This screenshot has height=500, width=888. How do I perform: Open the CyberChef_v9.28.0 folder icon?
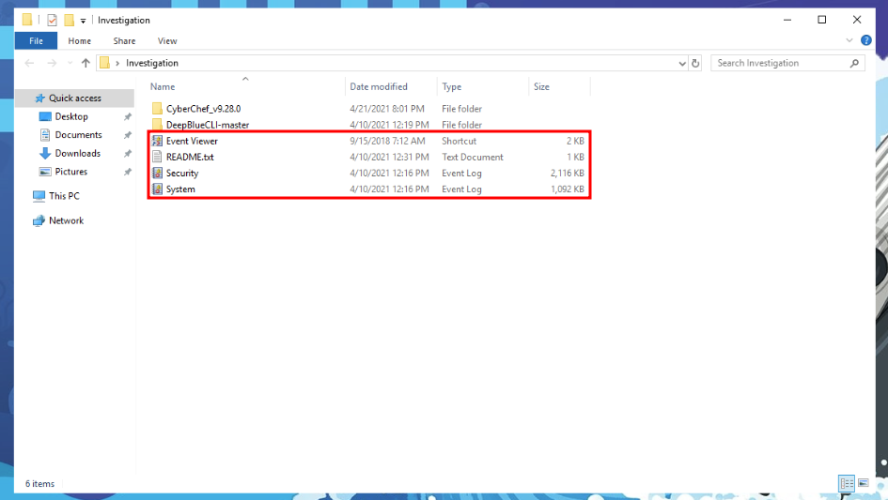pyautogui.click(x=157, y=109)
